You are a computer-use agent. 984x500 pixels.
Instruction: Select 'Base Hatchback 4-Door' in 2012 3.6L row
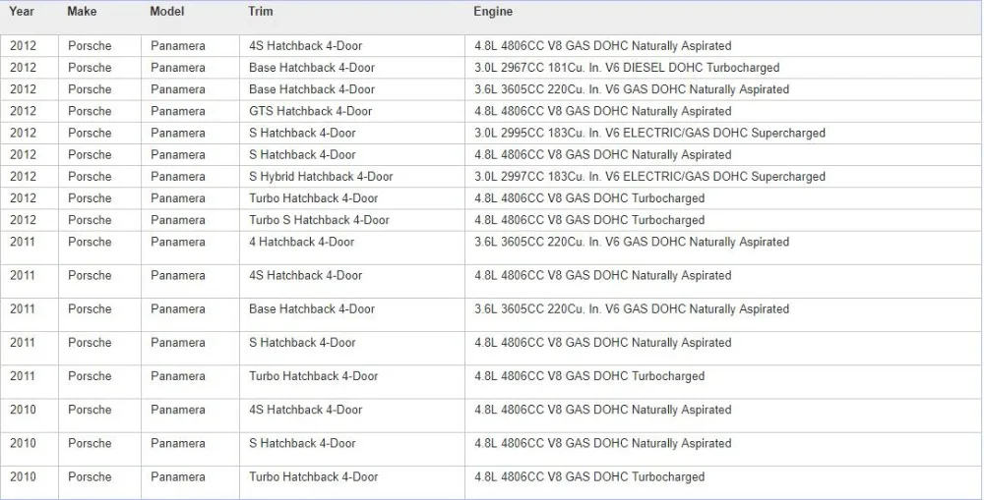tap(312, 89)
